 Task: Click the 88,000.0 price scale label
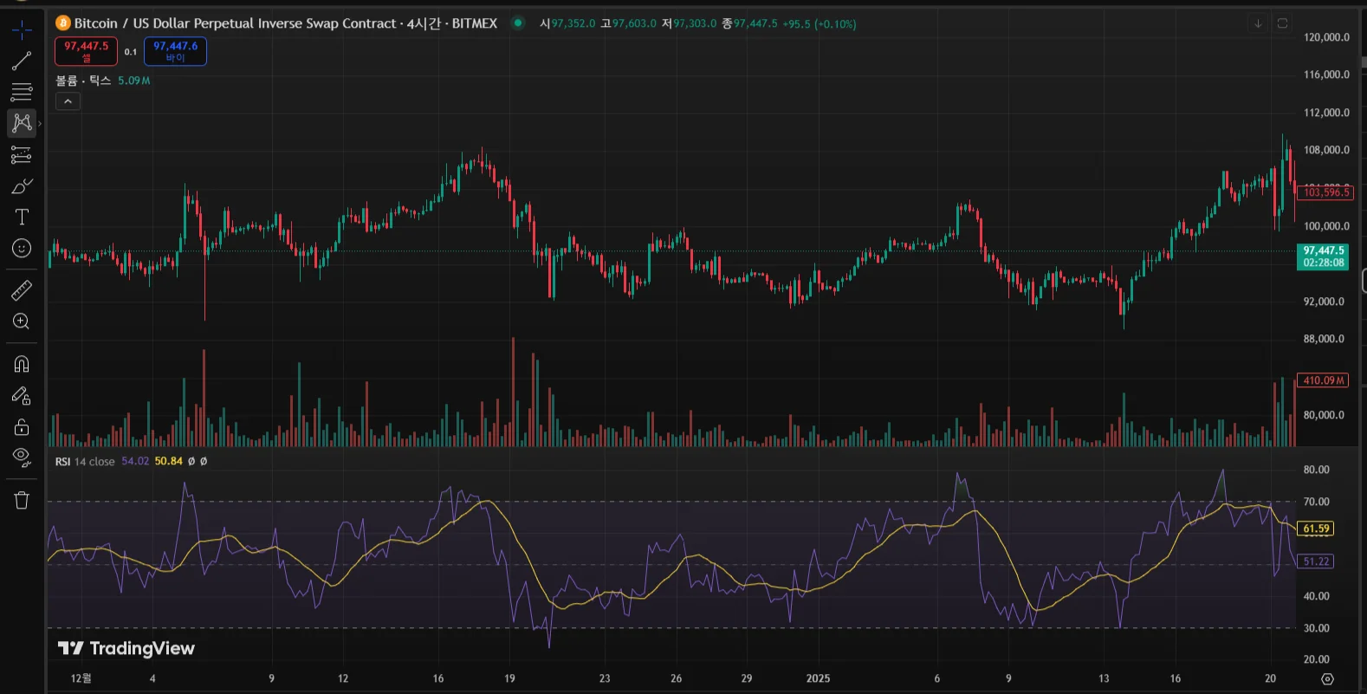1324,339
